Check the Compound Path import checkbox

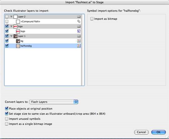coord(7,22)
